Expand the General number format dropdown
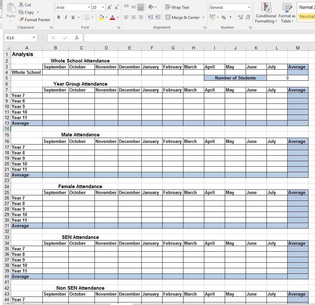Viewport: 315px width, 305px height. [249, 7]
